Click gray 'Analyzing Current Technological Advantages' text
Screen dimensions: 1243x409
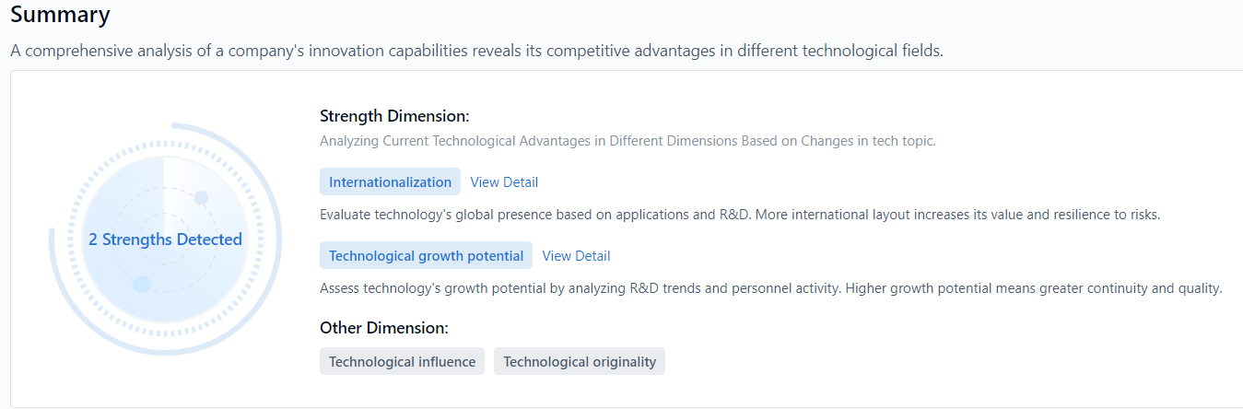(627, 141)
